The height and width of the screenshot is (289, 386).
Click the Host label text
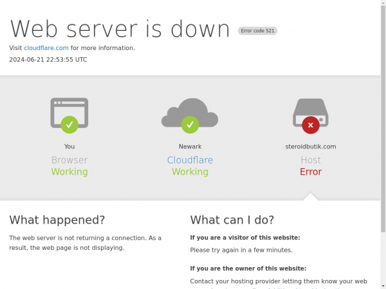click(311, 160)
